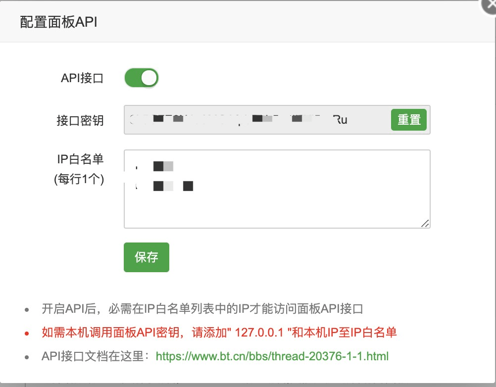Click the green 重置 button
The height and width of the screenshot is (387, 496).
click(408, 120)
